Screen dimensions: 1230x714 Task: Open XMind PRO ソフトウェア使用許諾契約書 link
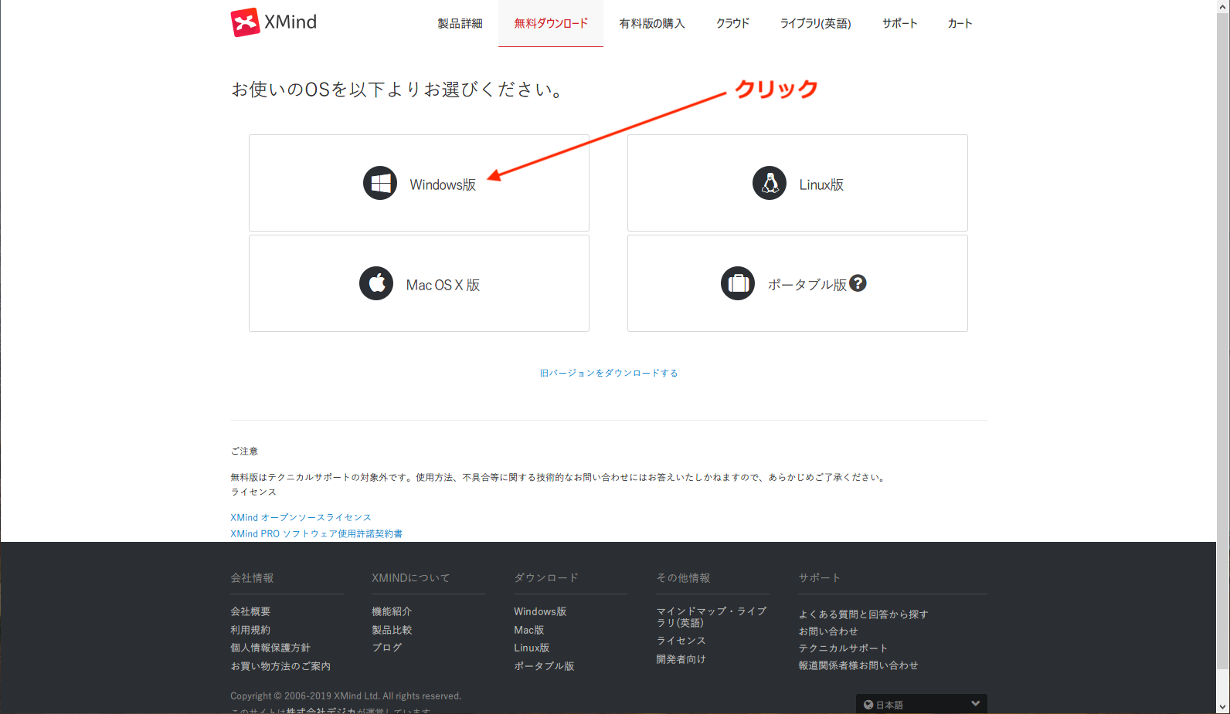point(316,533)
